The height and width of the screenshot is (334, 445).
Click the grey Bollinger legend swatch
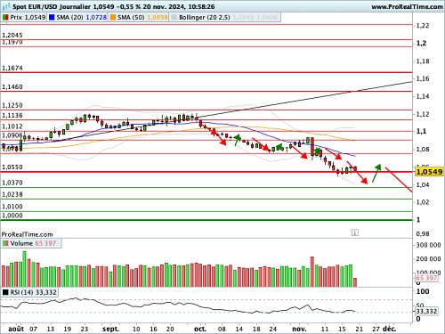click(174, 18)
